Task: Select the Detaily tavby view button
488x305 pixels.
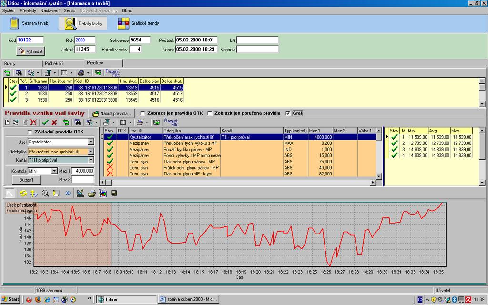Action: click(83, 23)
